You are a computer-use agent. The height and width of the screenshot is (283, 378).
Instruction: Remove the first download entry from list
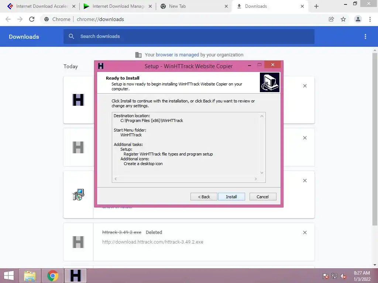[305, 86]
